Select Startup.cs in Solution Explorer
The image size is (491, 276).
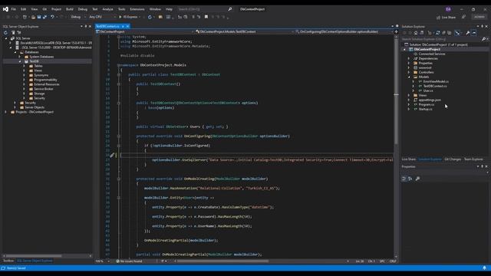coord(425,109)
